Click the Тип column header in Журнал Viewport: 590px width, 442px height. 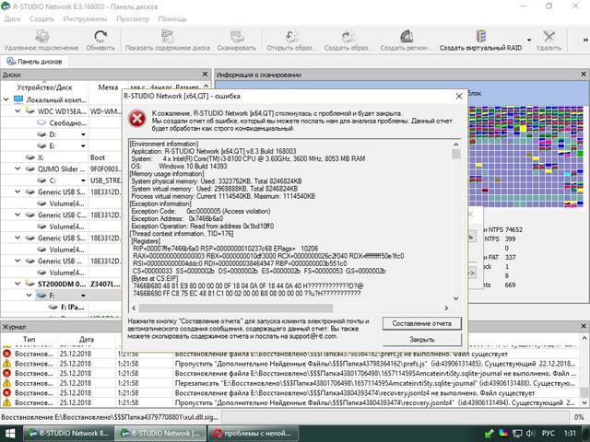(x=29, y=340)
